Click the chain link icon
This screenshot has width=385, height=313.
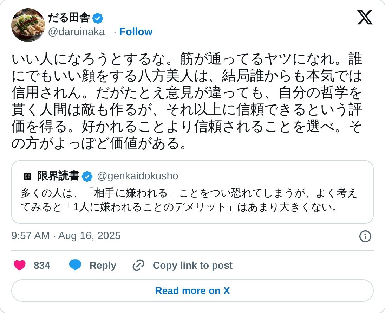[138, 265]
